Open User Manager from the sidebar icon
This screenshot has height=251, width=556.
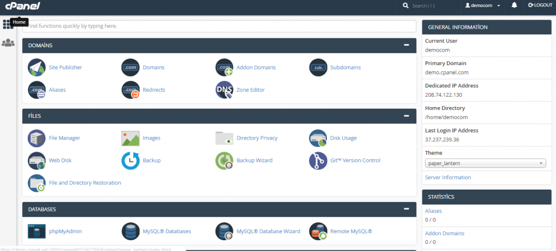tap(8, 42)
